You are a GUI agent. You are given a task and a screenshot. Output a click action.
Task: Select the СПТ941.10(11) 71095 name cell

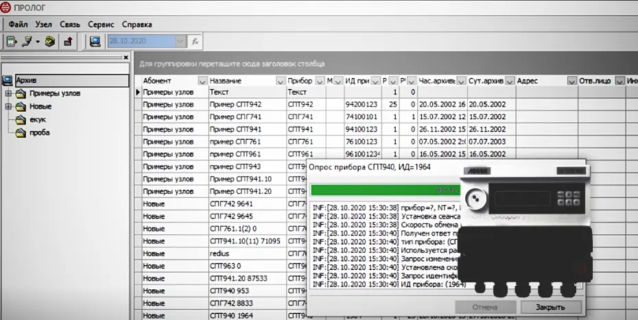pyautogui.click(x=248, y=241)
